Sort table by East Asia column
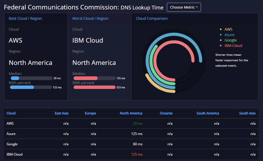This screenshot has width=263, height=161. point(62,113)
